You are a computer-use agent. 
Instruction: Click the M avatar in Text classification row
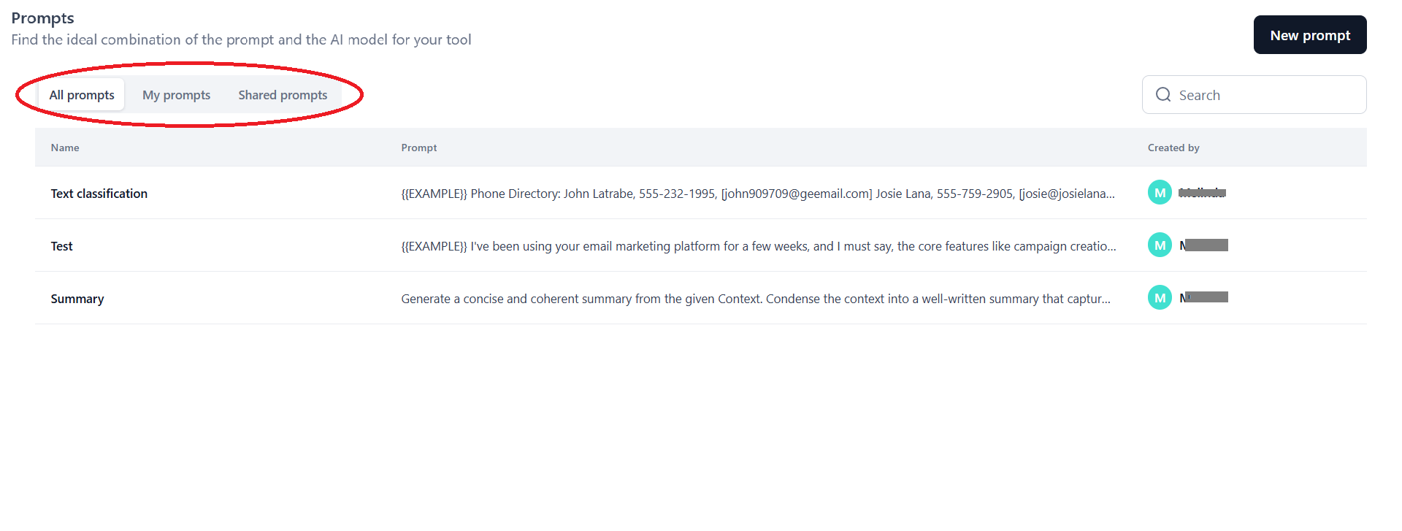[x=1160, y=193]
